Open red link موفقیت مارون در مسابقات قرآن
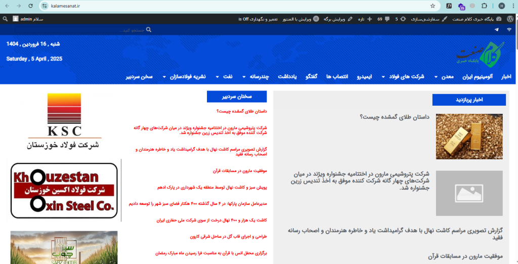This screenshot has width=518, height=264. coord(240,171)
